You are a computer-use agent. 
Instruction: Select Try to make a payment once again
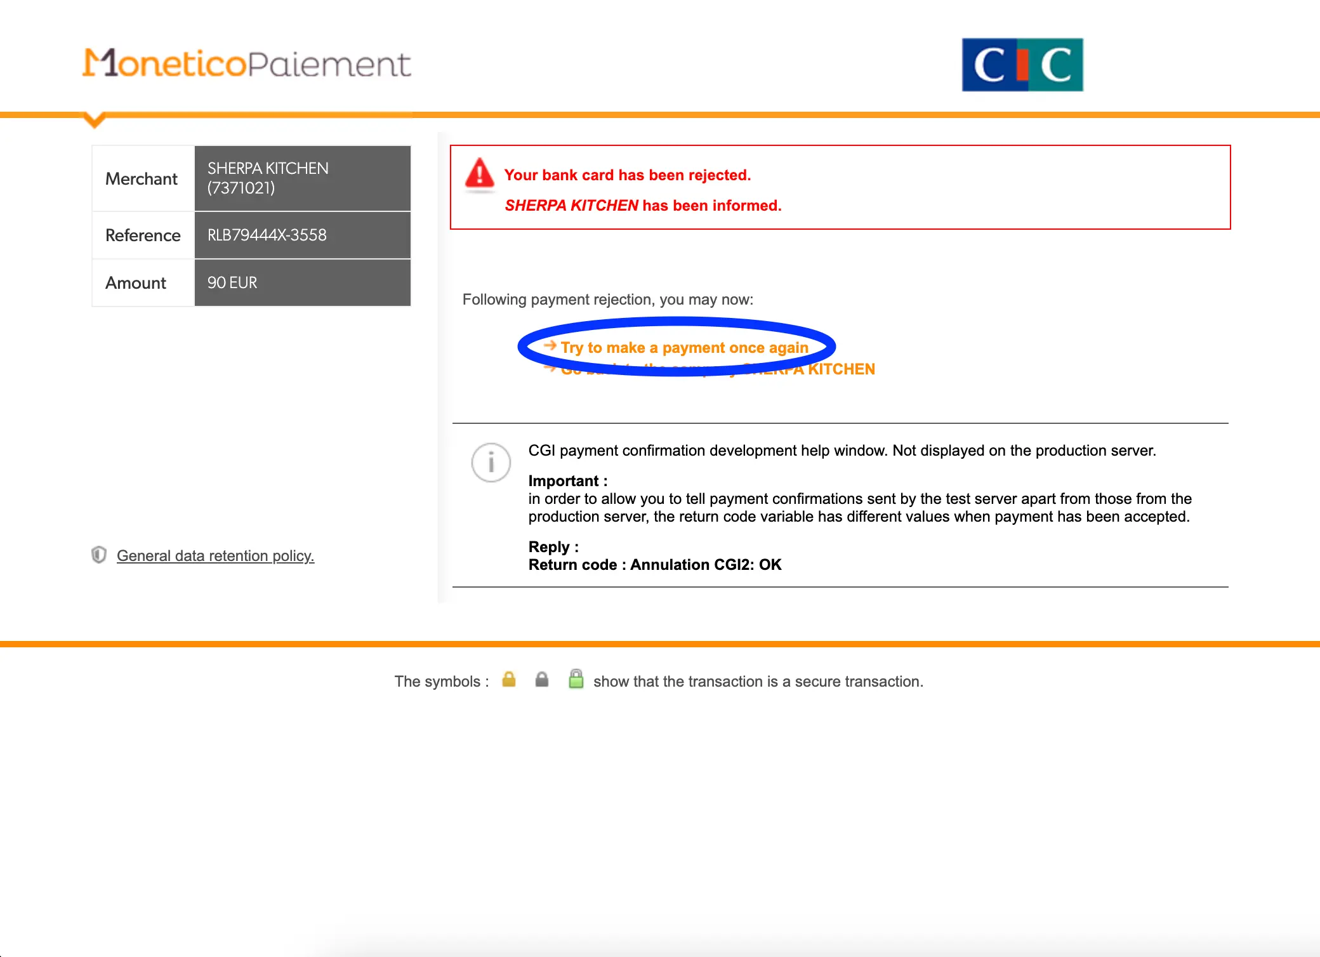tap(684, 347)
